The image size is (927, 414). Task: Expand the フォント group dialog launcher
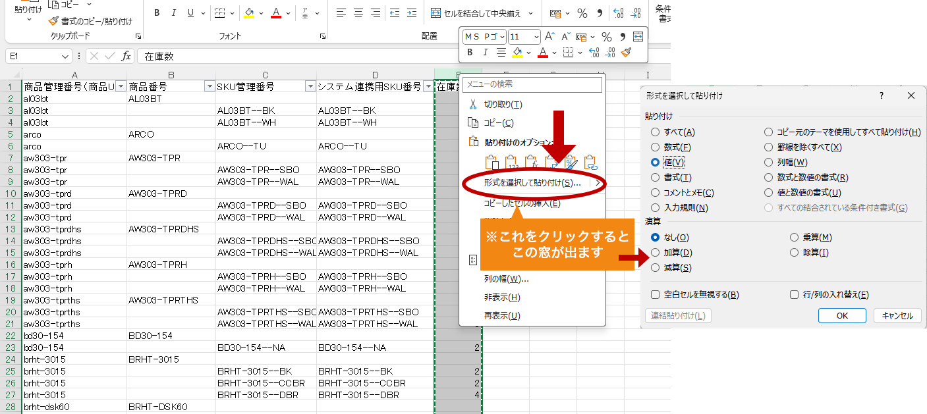click(323, 36)
